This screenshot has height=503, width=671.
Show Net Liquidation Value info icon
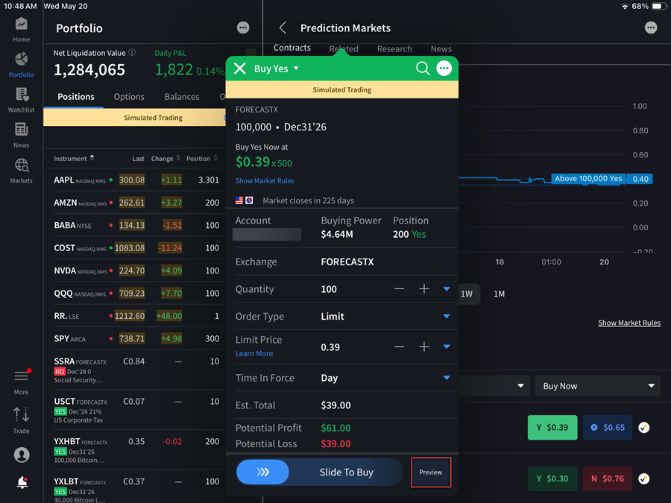click(x=132, y=53)
